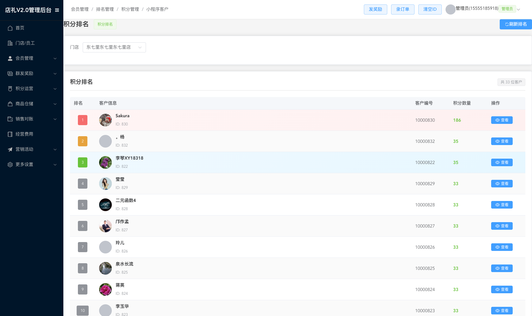Click the admin avatar in the header
Screen dimensions: 532x316
point(451,9)
